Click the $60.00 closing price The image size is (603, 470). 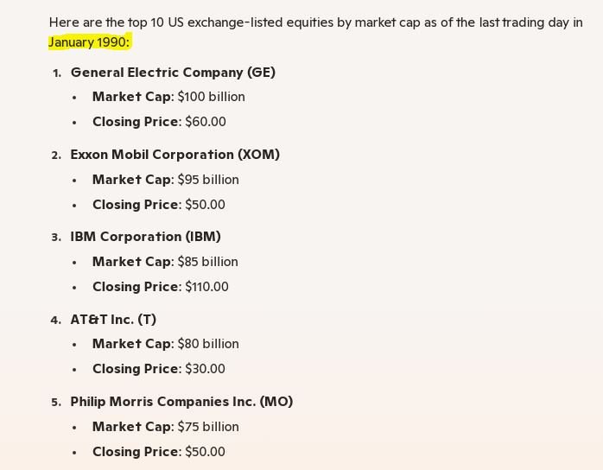coord(206,122)
